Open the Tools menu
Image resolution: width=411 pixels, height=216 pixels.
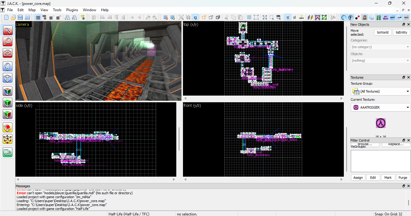(x=57, y=10)
